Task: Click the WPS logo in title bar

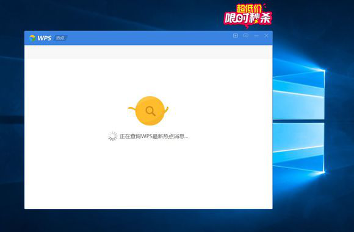Action: (x=41, y=38)
